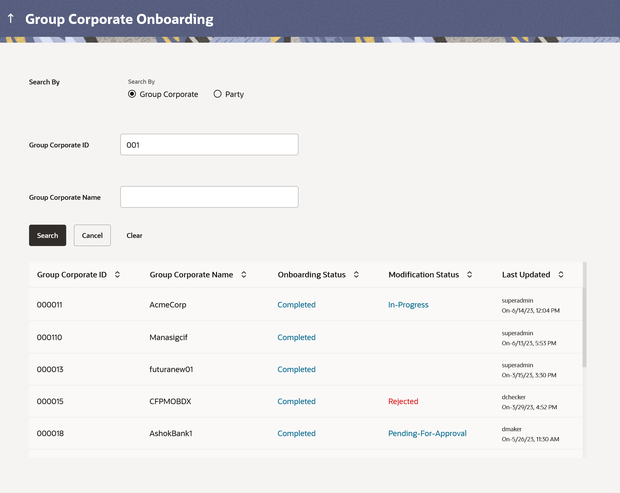Select the Group Corporate radio button
This screenshot has width=620, height=493.
click(132, 94)
